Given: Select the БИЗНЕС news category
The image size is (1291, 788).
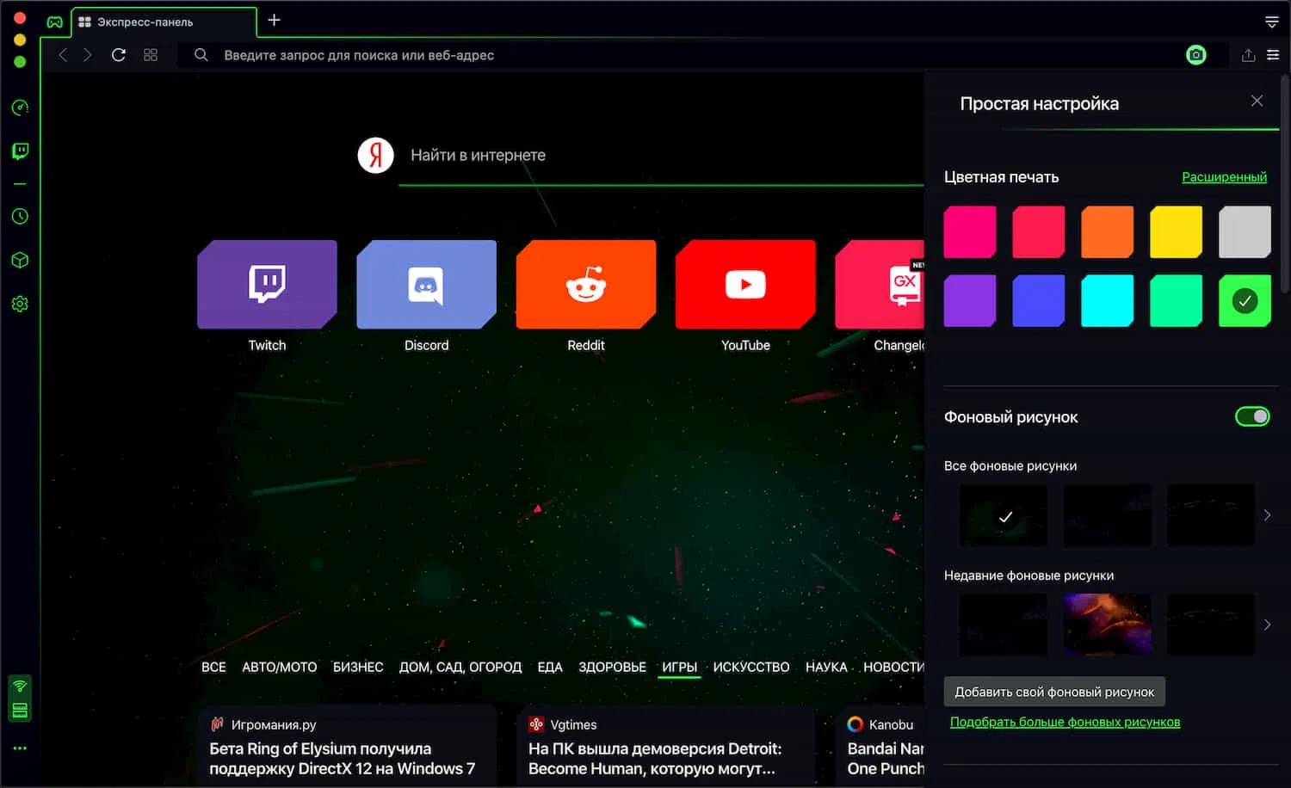Looking at the screenshot, I should pyautogui.click(x=358, y=667).
